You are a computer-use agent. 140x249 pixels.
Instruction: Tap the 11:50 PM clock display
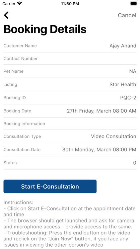(x=70, y=4)
